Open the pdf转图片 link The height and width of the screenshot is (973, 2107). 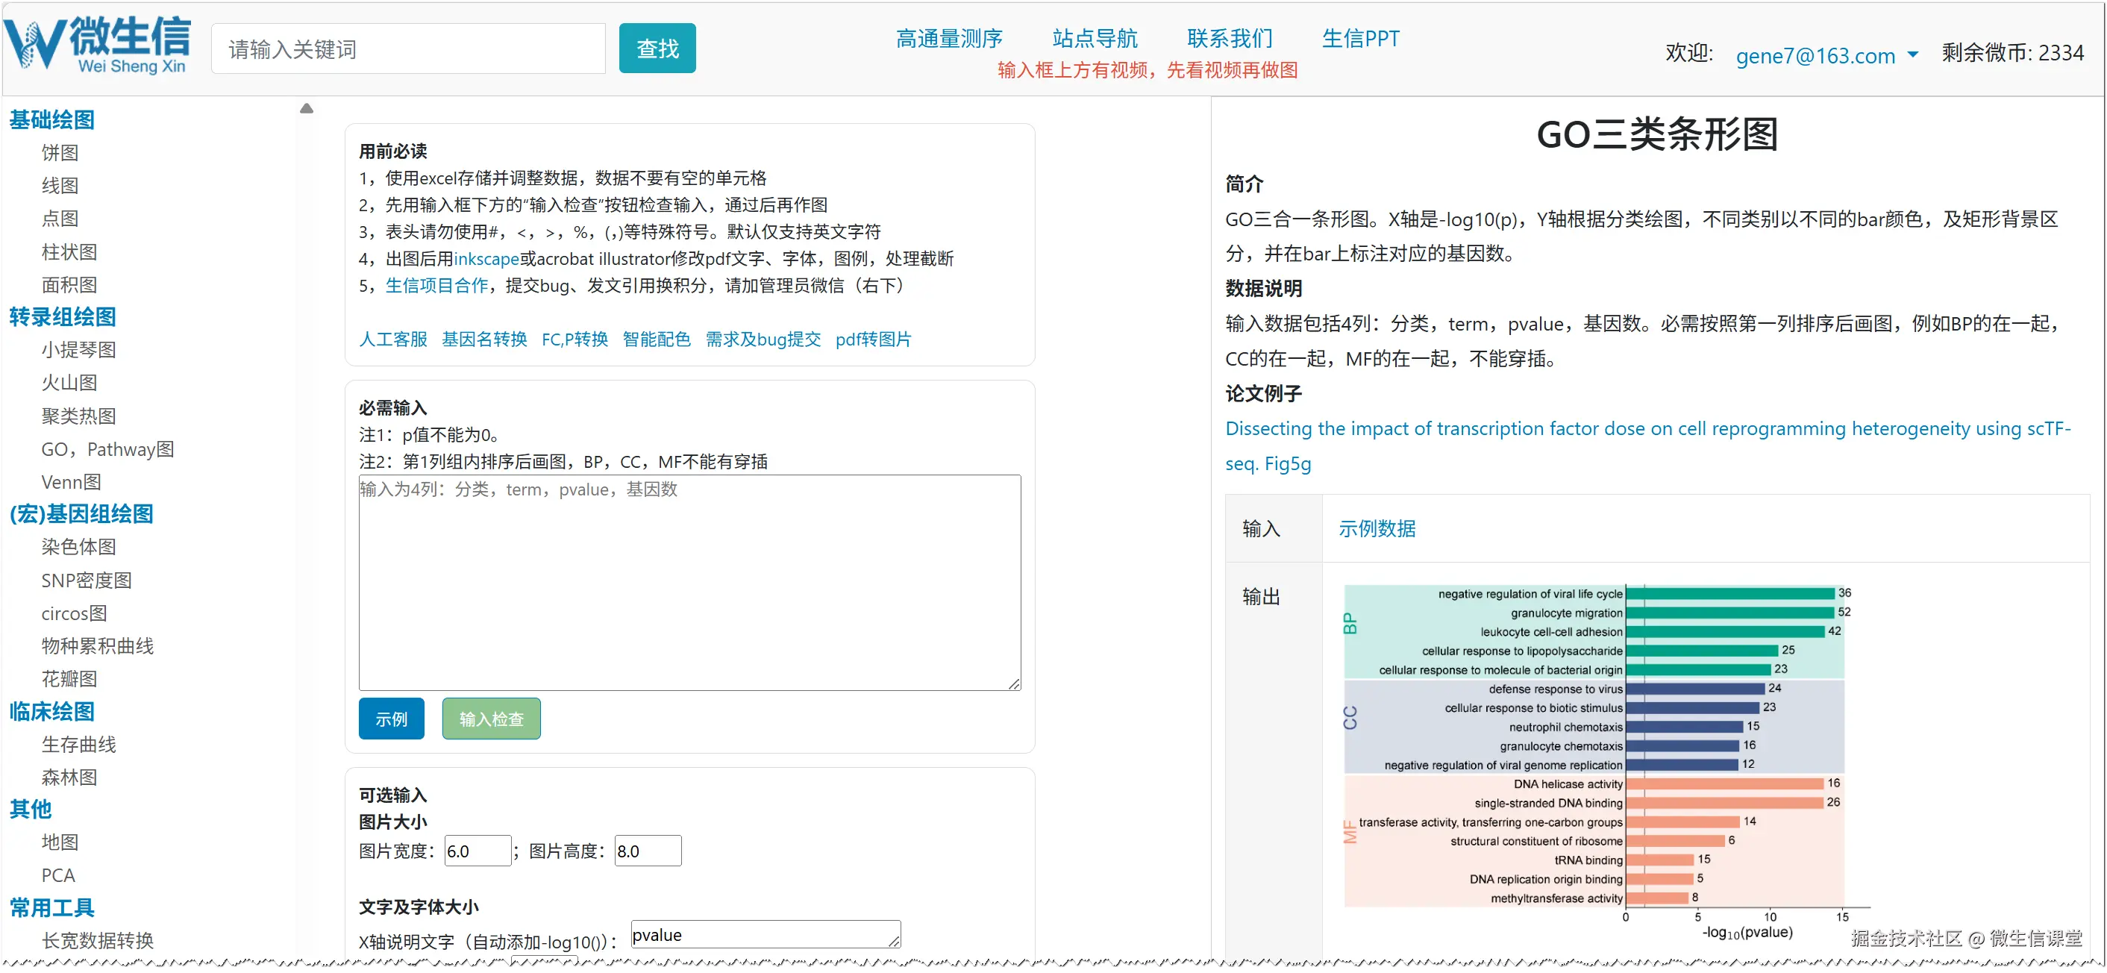point(873,340)
